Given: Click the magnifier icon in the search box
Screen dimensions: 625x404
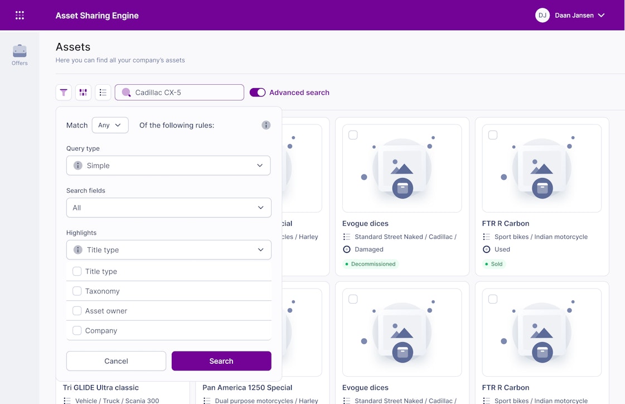Looking at the screenshot, I should [127, 93].
